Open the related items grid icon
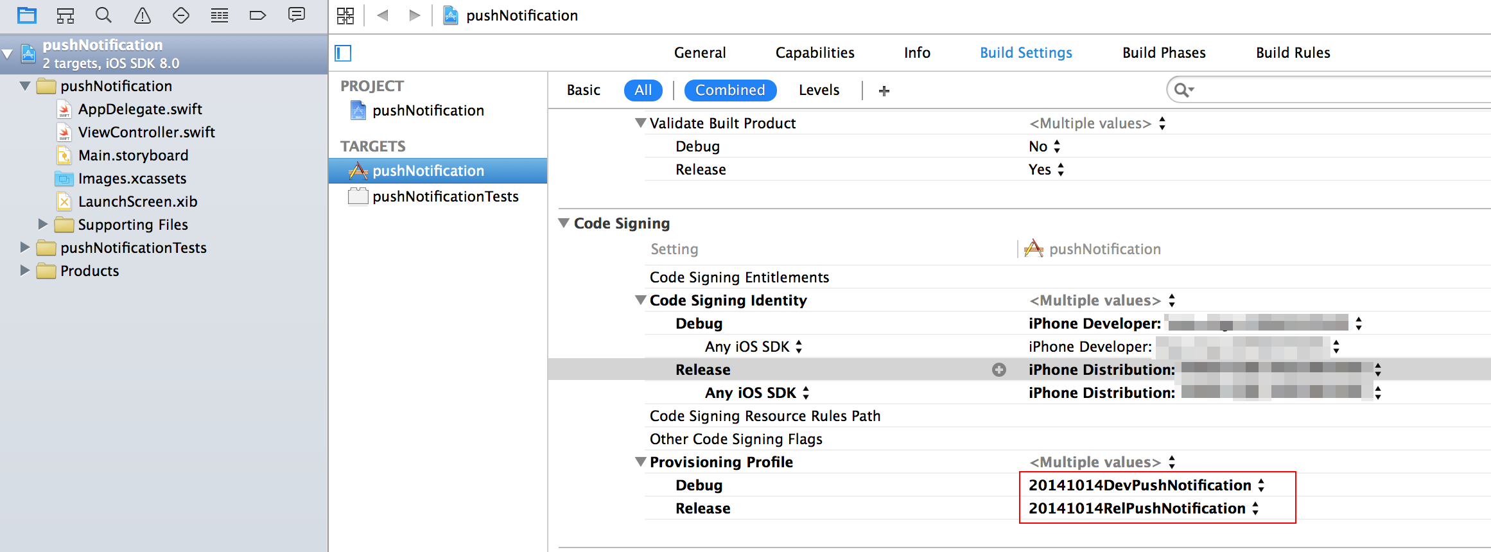The height and width of the screenshot is (552, 1491). 345,15
